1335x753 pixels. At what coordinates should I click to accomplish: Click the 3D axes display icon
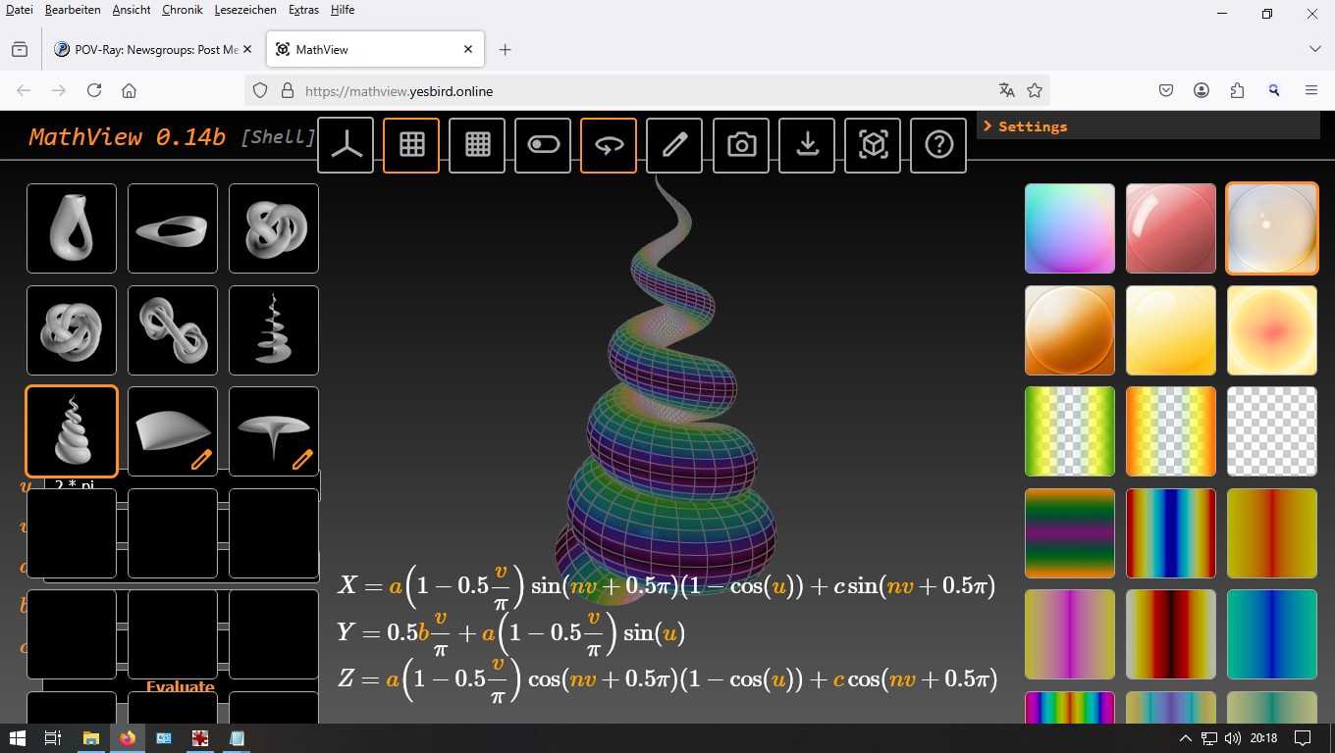(x=346, y=145)
